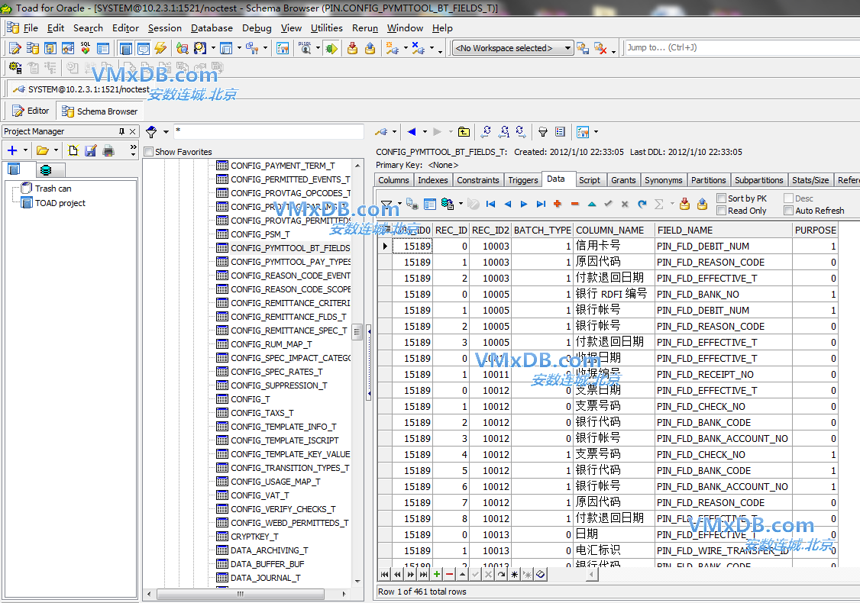The width and height of the screenshot is (860, 603).
Task: Expand the dropdown arrow next to object filter funnel
Action: click(x=166, y=132)
